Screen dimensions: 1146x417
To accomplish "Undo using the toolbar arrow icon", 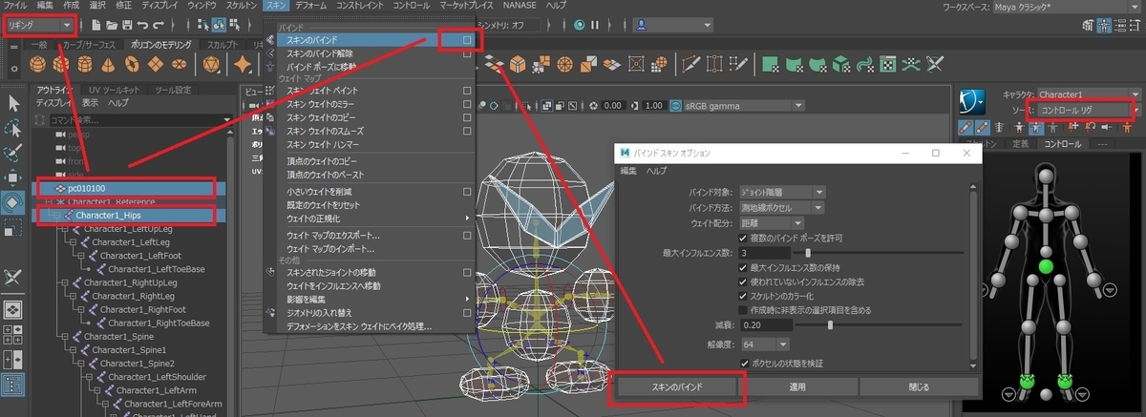I will [x=142, y=25].
